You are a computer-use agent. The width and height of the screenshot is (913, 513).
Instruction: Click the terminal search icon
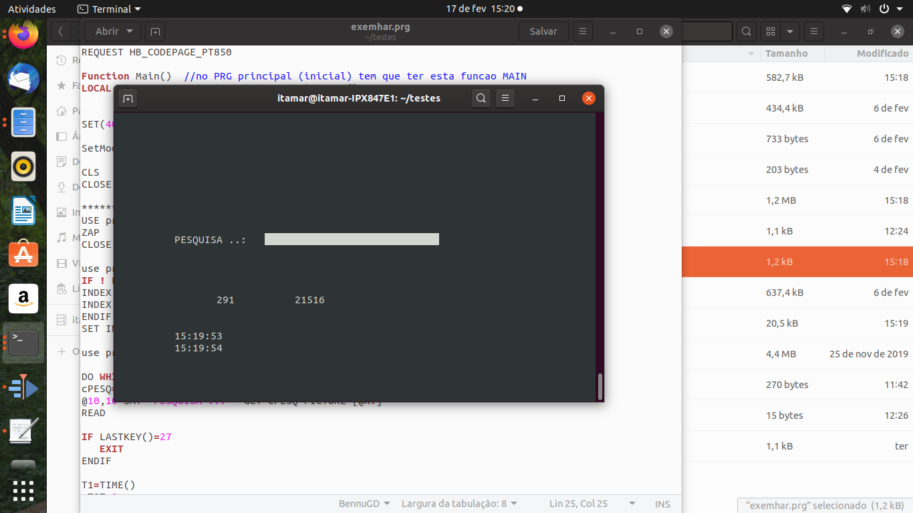tap(481, 99)
